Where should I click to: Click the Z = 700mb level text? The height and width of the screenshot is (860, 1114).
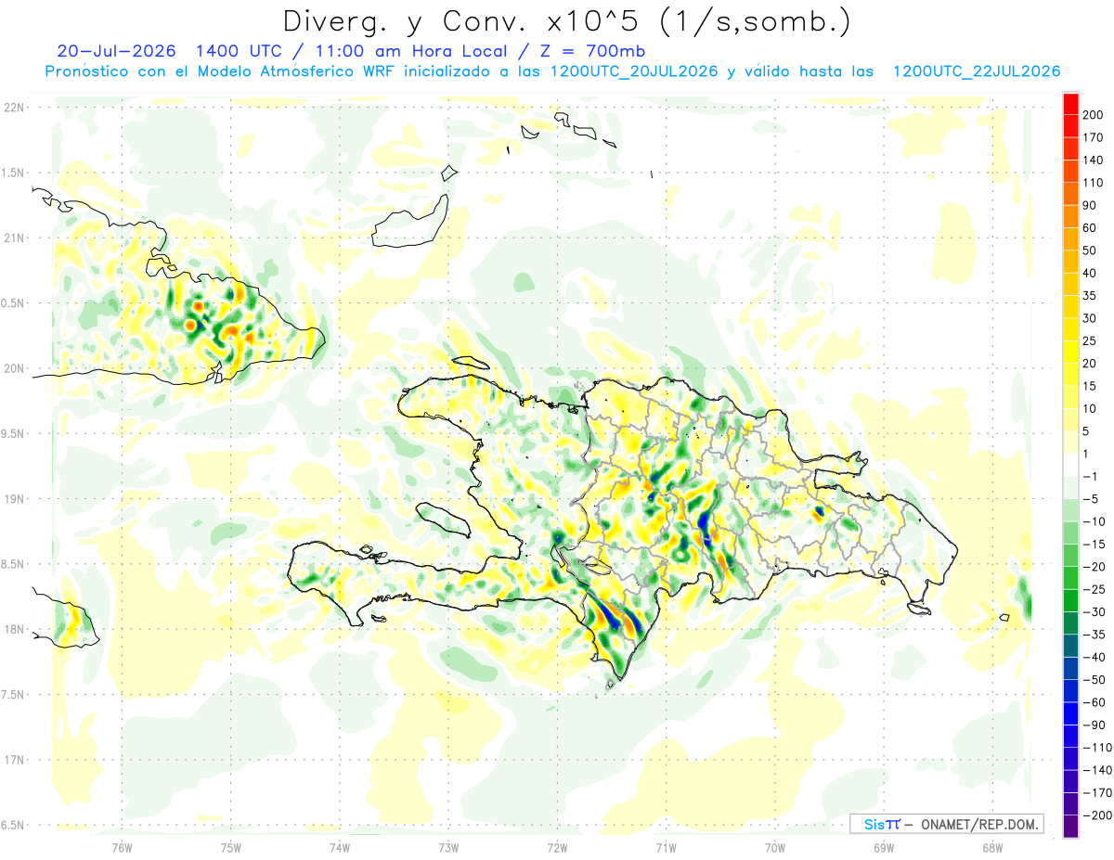(594, 51)
